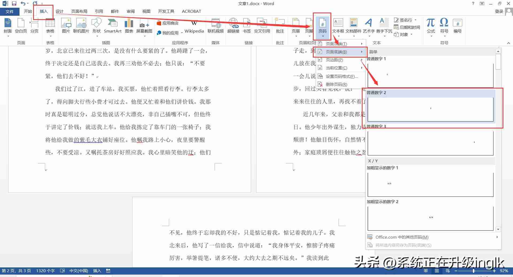Screen dimensions: 513x277
Task: Choose the page margins (页边距) entry
Action: (x=340, y=60)
